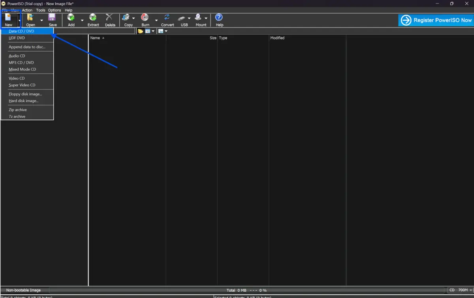Image resolution: width=474 pixels, height=298 pixels.
Task: Expand the Mount button dropdown arrow
Action: (206, 18)
